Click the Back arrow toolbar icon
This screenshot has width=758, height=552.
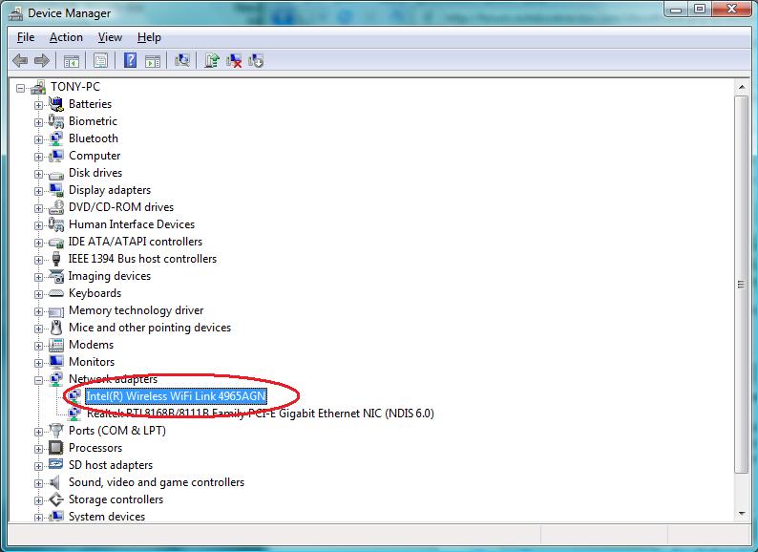tap(20, 61)
